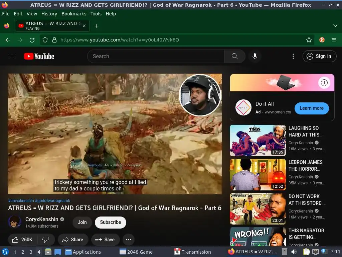Image resolution: width=342 pixels, height=257 pixels.
Task: Open the File menu
Action: (x=6, y=14)
